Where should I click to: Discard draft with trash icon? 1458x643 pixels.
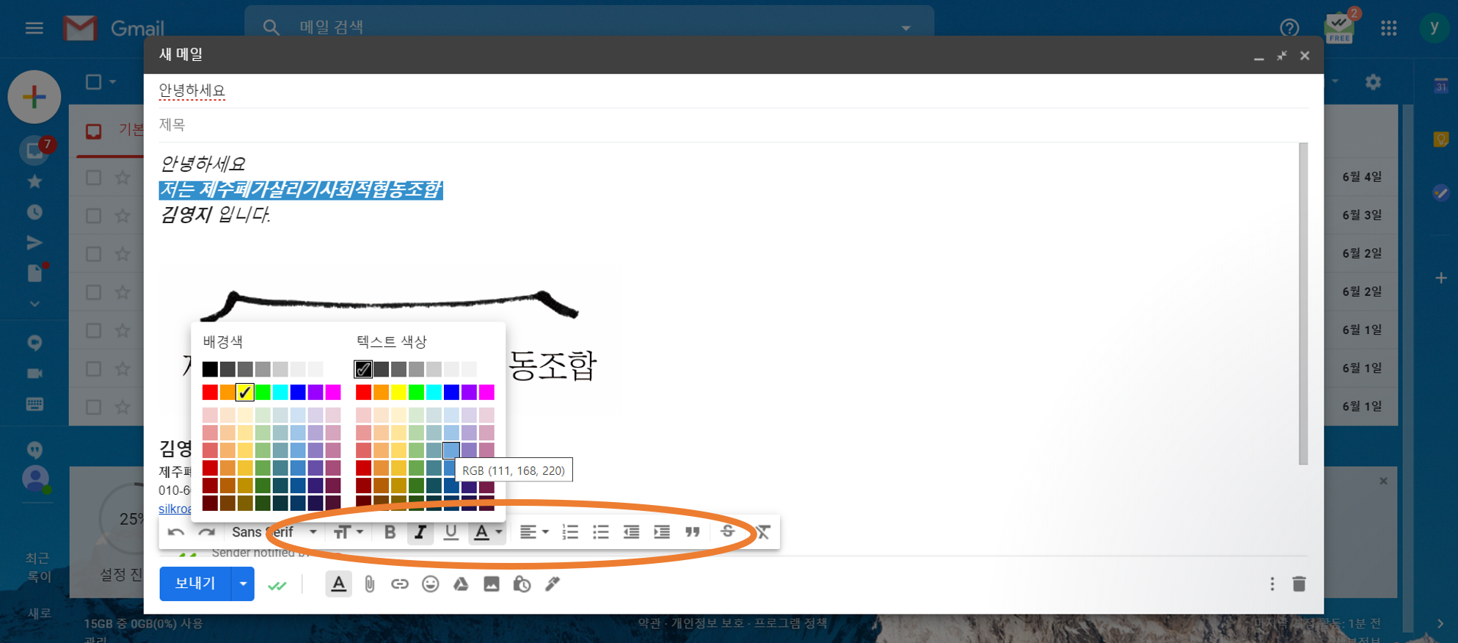(x=1299, y=584)
